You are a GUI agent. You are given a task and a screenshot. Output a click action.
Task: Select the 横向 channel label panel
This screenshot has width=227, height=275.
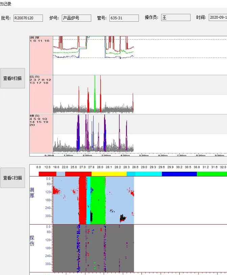(x=41, y=133)
